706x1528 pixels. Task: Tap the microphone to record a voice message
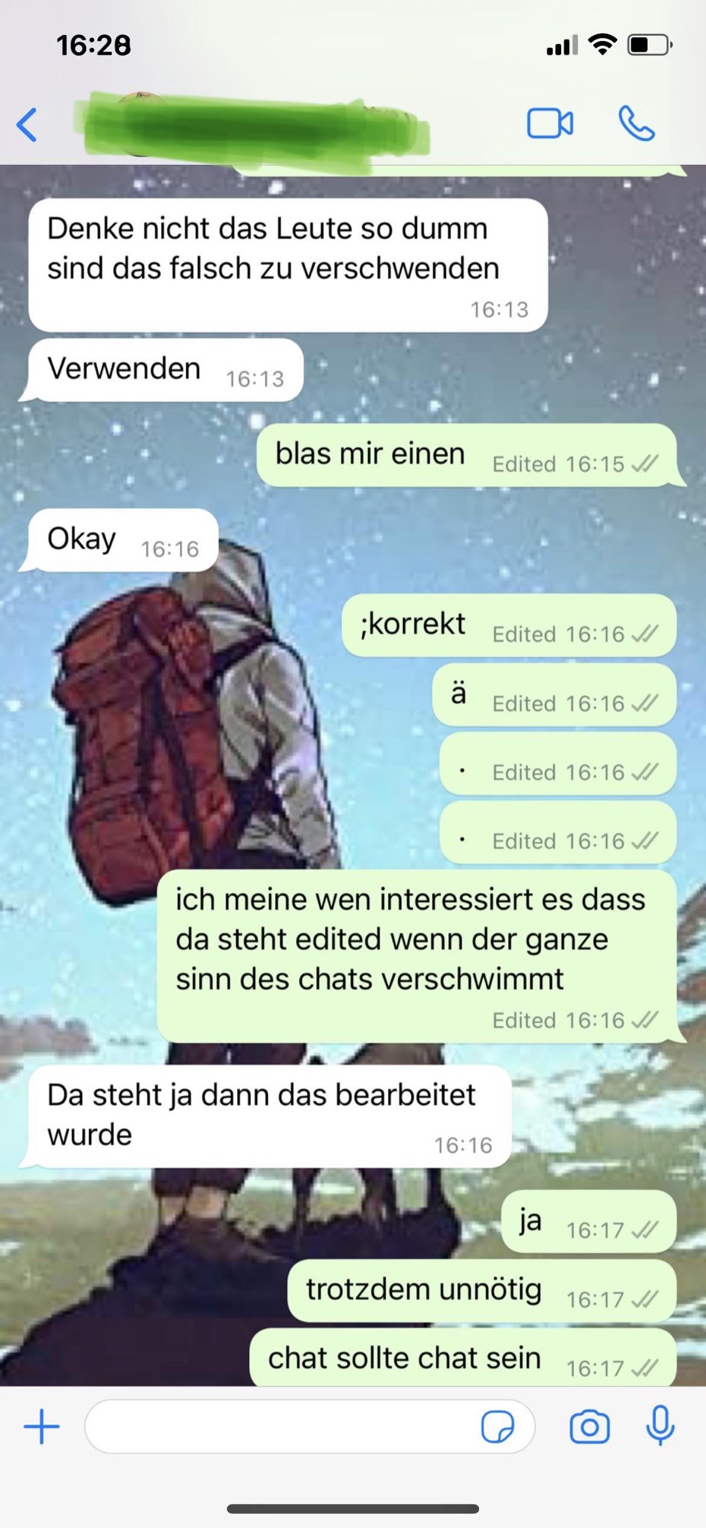tap(660, 1425)
